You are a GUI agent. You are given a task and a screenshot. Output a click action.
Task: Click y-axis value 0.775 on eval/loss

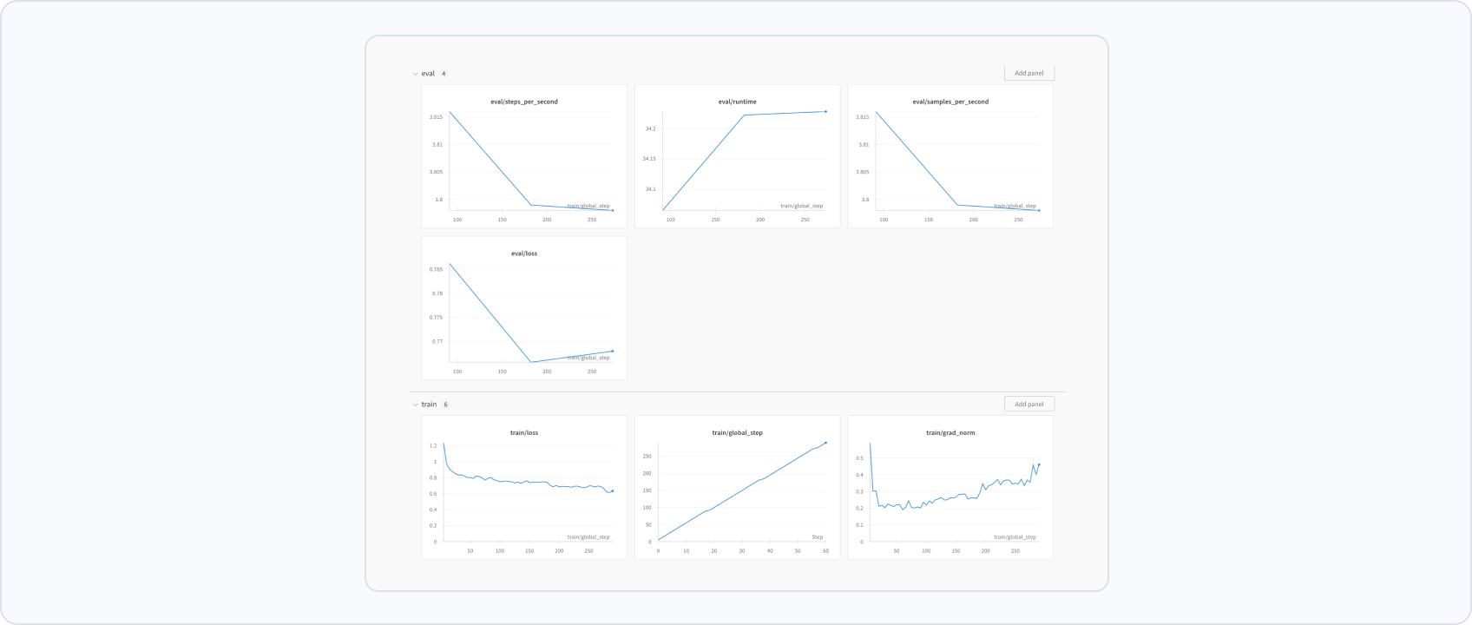[436, 317]
